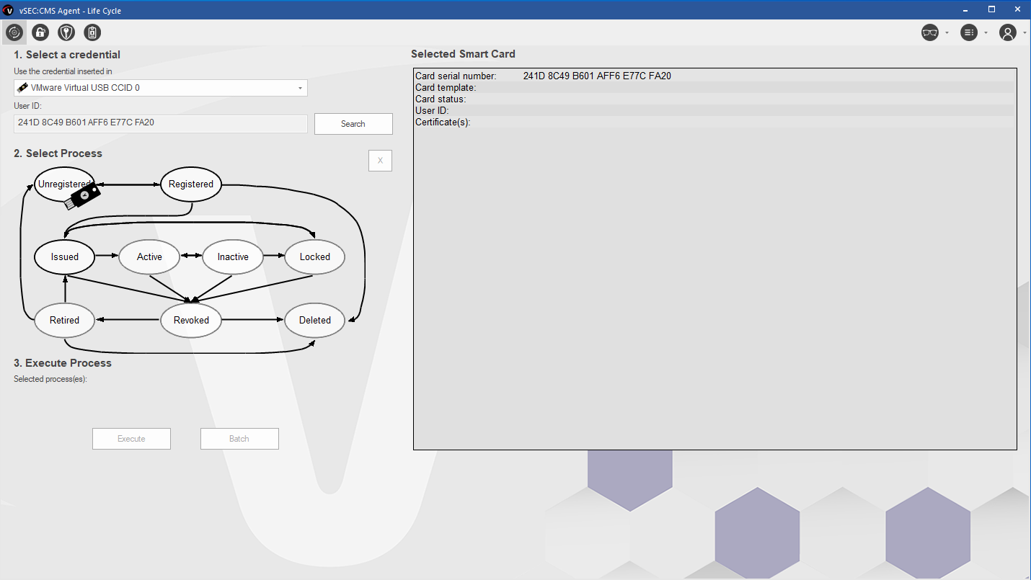The image size is (1031, 580).
Task: Click the 'Certificate(s):' row
Action: pyautogui.click(x=714, y=122)
